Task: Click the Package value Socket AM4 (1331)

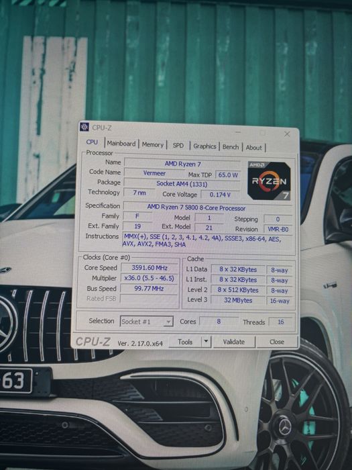Action: click(x=182, y=184)
